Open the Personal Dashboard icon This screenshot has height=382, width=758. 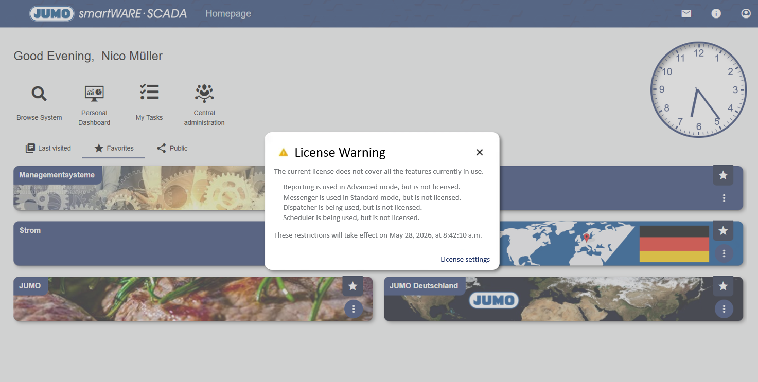(94, 93)
